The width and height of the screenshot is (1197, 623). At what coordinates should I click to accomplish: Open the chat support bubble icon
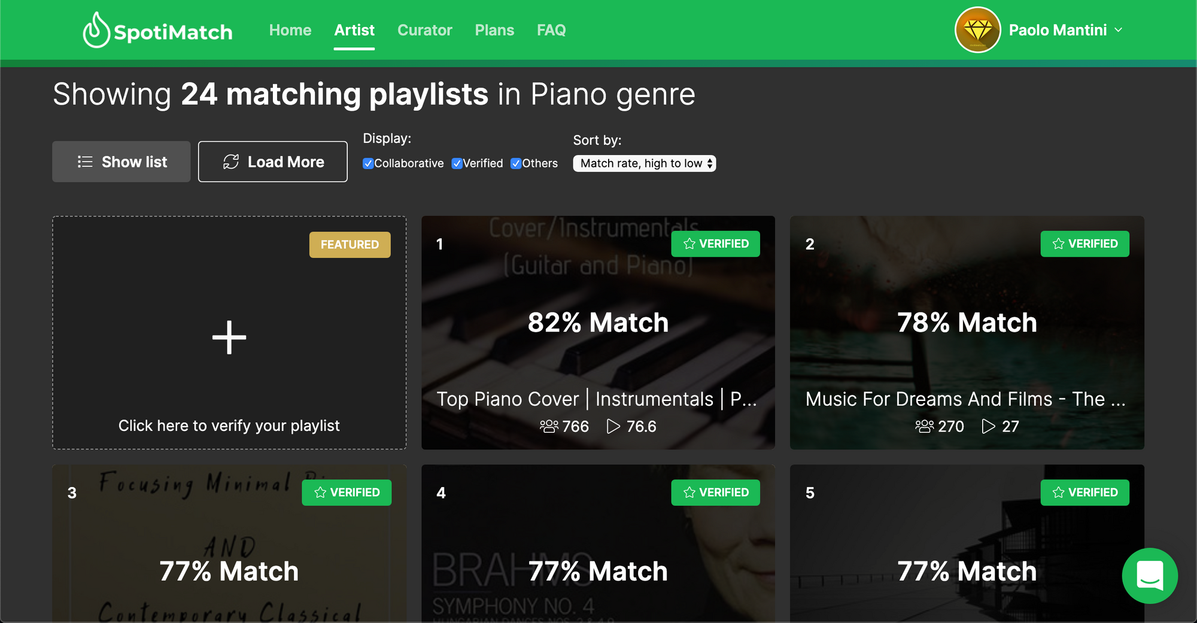click(x=1150, y=576)
